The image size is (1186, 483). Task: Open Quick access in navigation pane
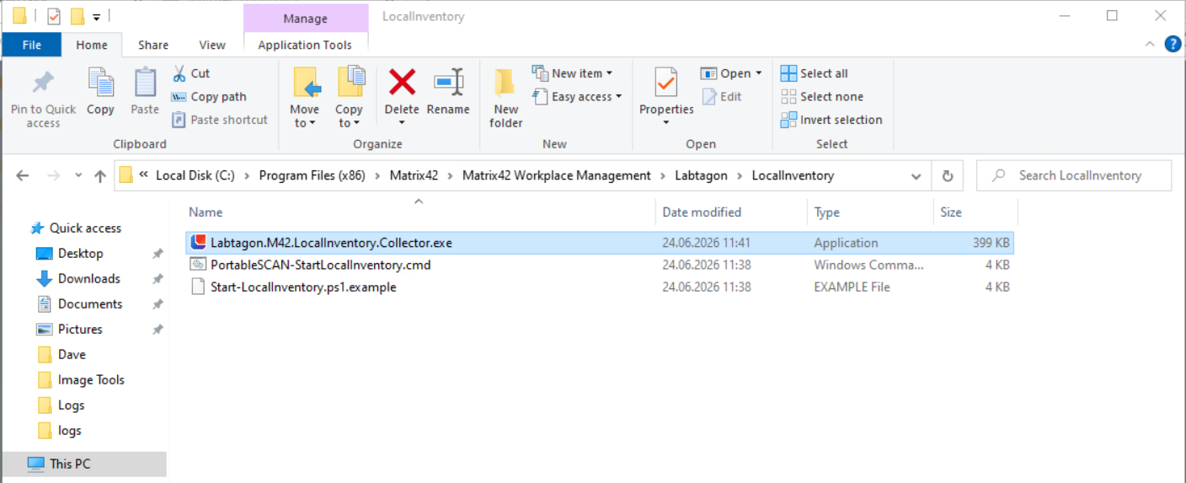(x=84, y=228)
